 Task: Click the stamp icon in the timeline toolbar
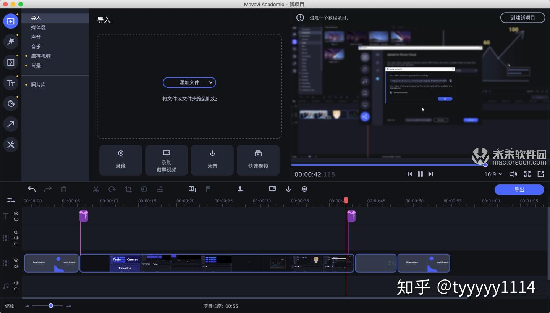pyautogui.click(x=240, y=189)
